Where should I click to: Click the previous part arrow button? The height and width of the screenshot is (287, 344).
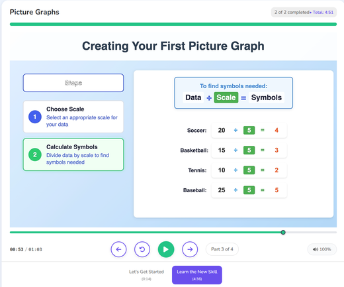(x=118, y=249)
